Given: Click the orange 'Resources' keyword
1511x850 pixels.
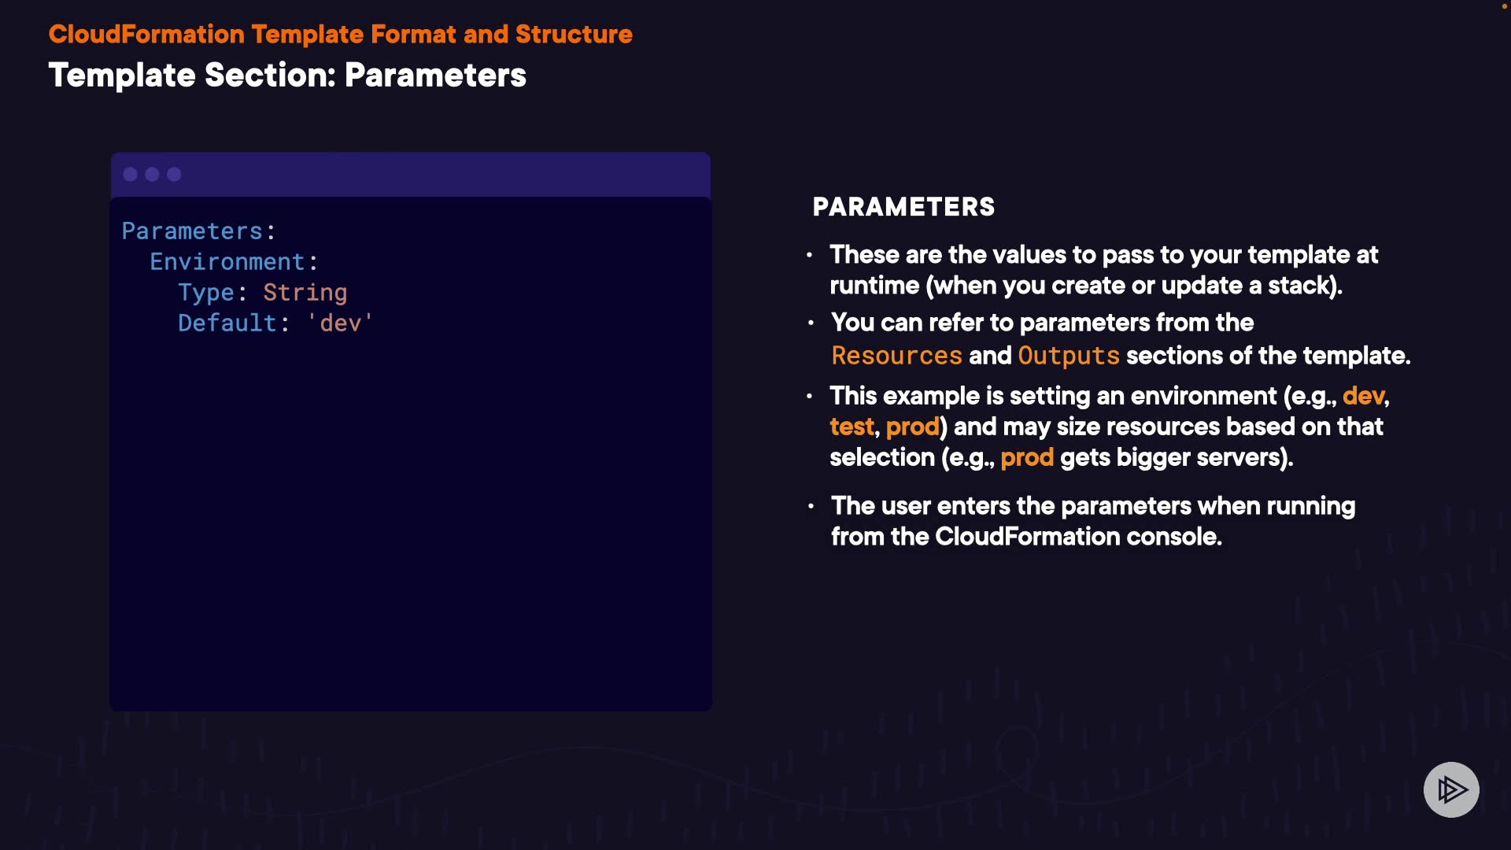Looking at the screenshot, I should point(896,355).
